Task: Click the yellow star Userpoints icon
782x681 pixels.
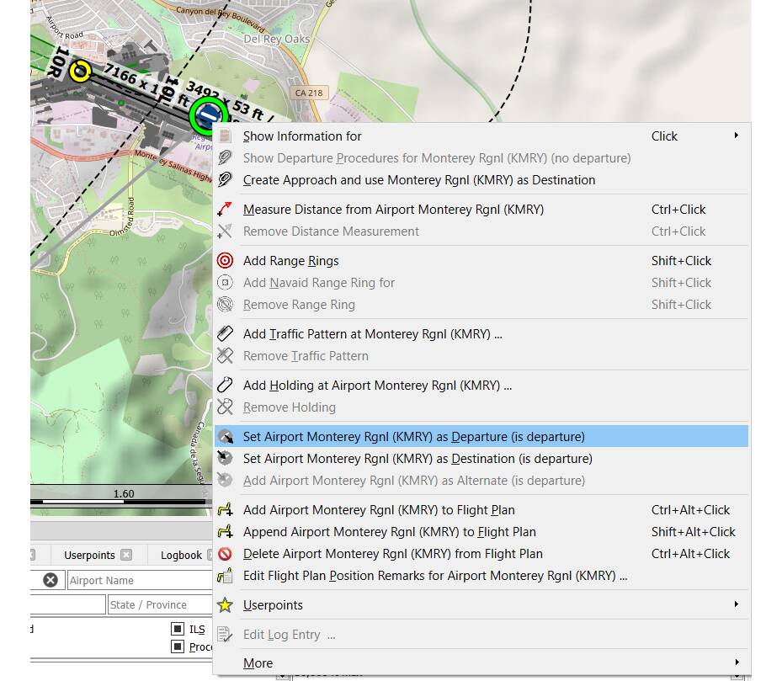Action: 225,604
